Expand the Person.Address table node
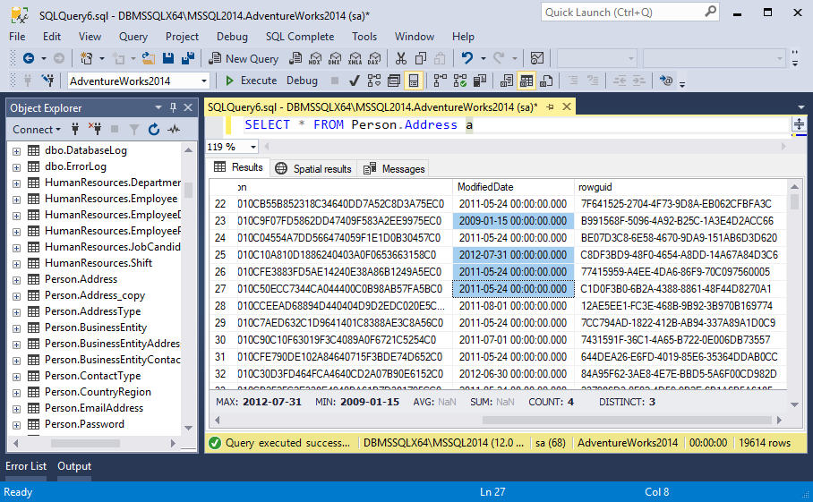Screen dimensions: 813x502 pos(17,280)
